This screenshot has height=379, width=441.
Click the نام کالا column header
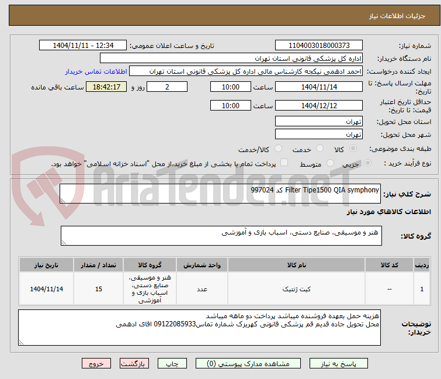tap(297, 265)
